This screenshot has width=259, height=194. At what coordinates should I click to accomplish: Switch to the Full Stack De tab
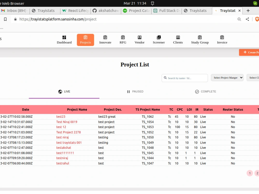point(167,11)
